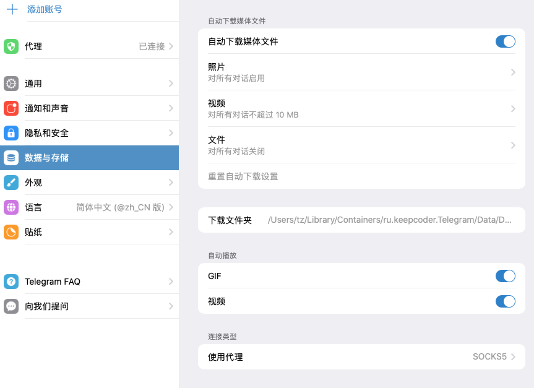Click 对所有对话不超过 10 MB text
This screenshot has width=534, height=388.
[x=253, y=115]
